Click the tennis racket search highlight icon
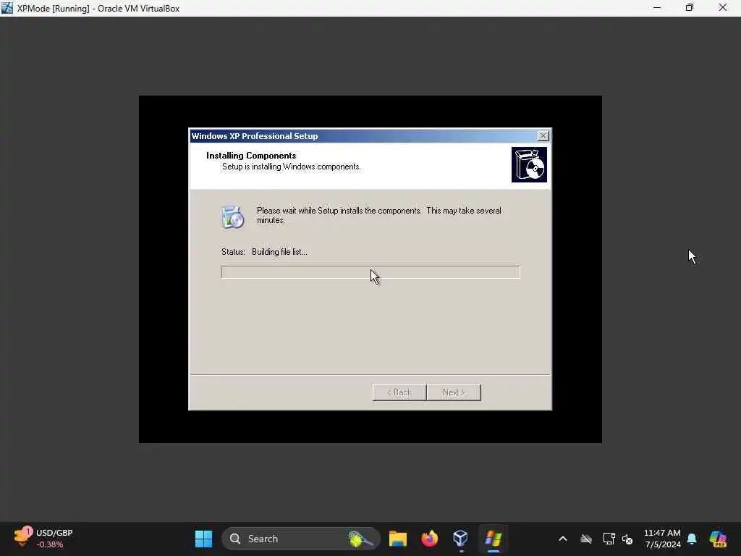741x556 pixels. point(360,539)
